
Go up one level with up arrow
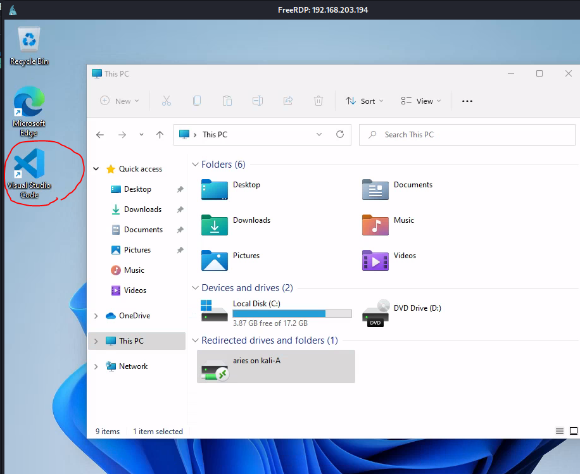(x=160, y=135)
